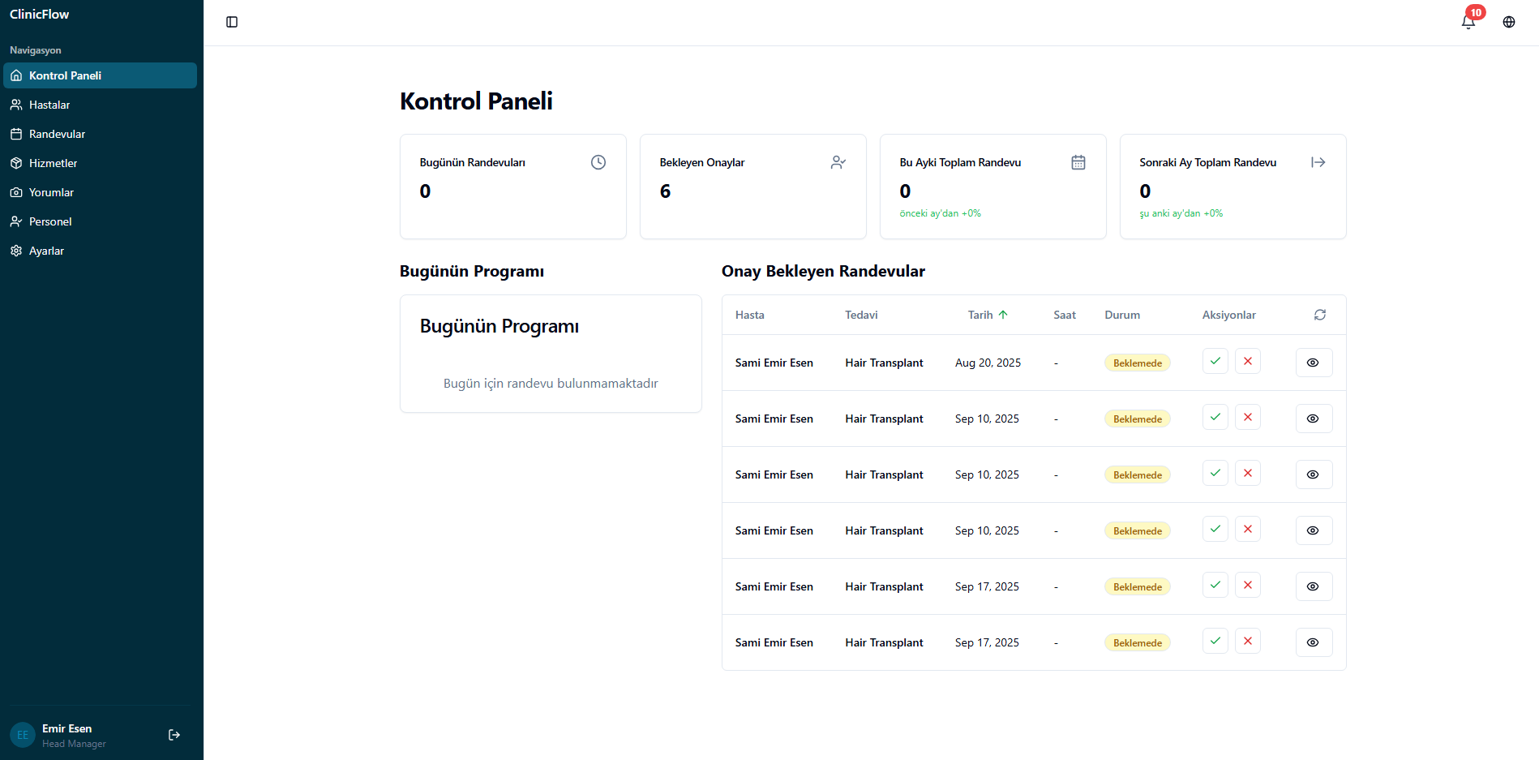Reject the Aug 20, 2025 appointment
Viewport: 1539px width, 760px height.
pos(1247,362)
